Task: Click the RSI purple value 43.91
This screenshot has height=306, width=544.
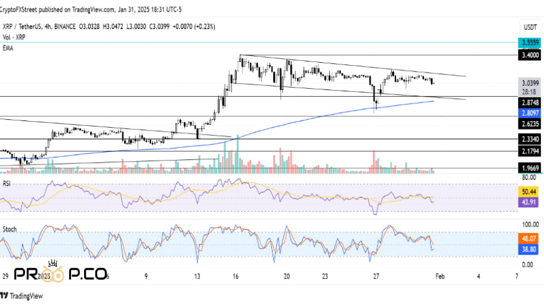Action: [x=528, y=202]
